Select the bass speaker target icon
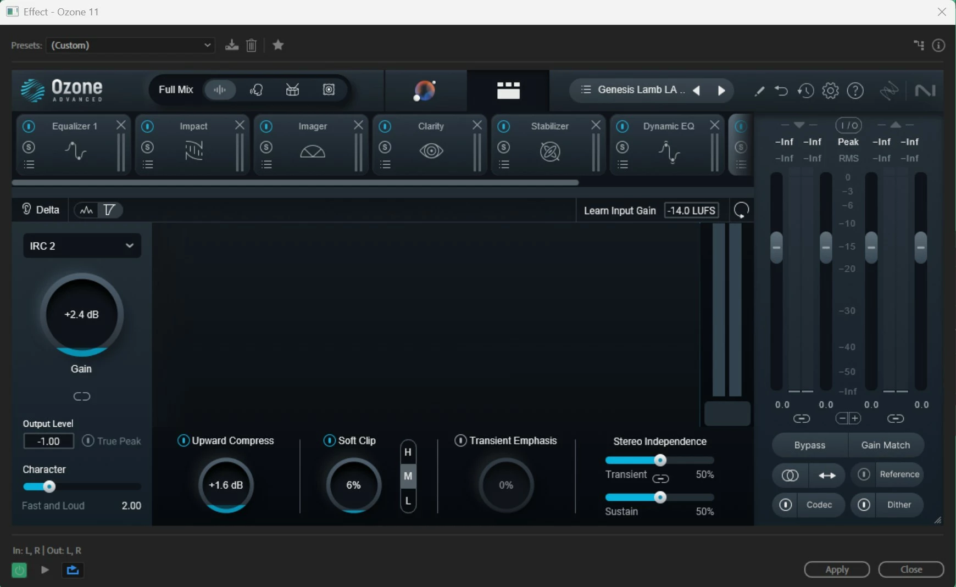This screenshot has height=587, width=956. [x=329, y=90]
